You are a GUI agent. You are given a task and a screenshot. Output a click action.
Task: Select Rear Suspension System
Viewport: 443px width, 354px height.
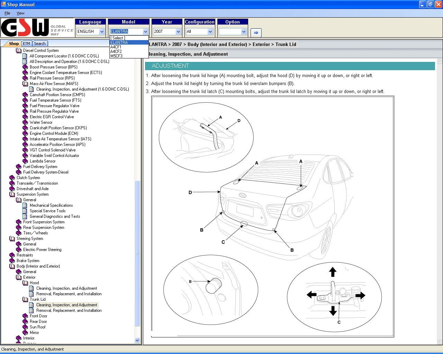point(44,227)
